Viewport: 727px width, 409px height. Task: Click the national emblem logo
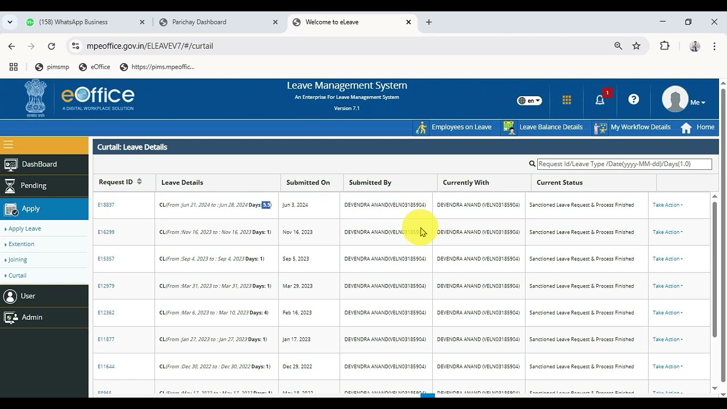[36, 98]
